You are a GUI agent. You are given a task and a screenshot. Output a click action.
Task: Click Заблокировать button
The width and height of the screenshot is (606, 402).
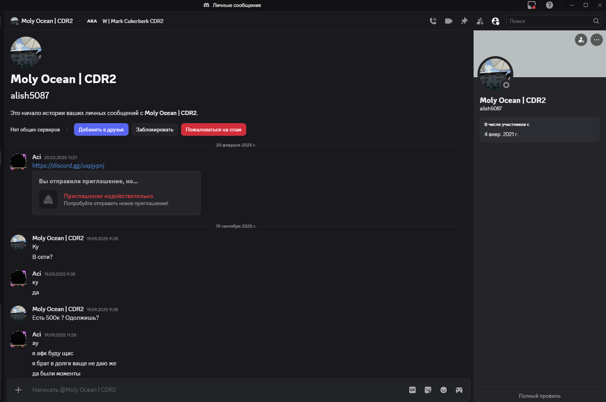click(x=155, y=129)
